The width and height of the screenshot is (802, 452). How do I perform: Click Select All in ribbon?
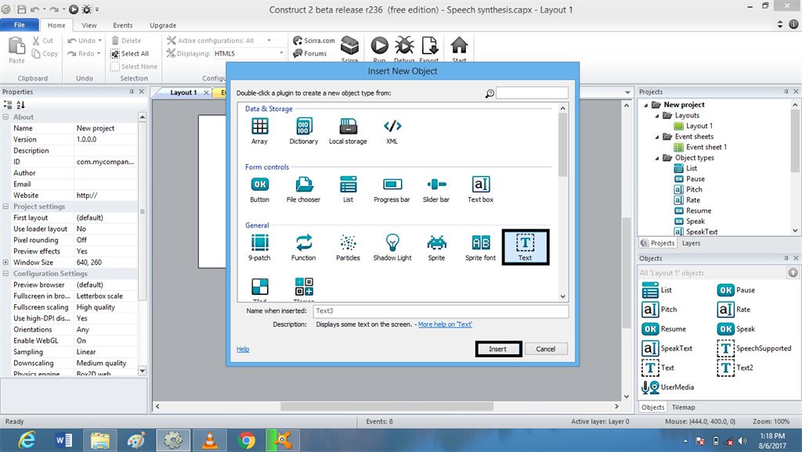click(x=130, y=54)
